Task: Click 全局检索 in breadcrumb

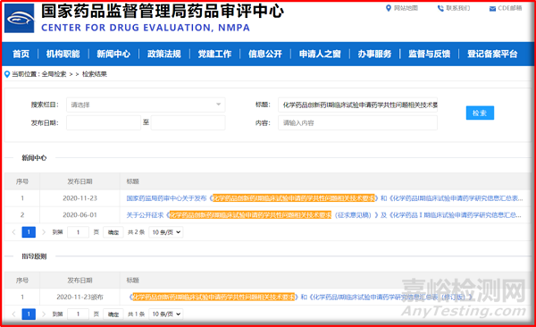Action: (54, 74)
